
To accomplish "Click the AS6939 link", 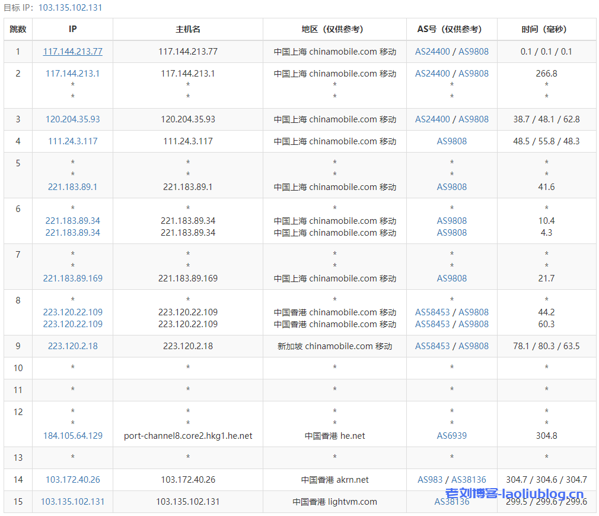I will [x=451, y=436].
